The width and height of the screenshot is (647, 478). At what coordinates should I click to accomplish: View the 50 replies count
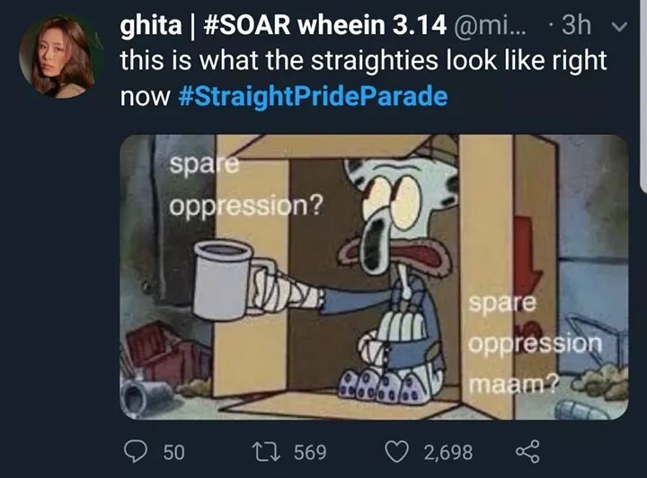[173, 452]
